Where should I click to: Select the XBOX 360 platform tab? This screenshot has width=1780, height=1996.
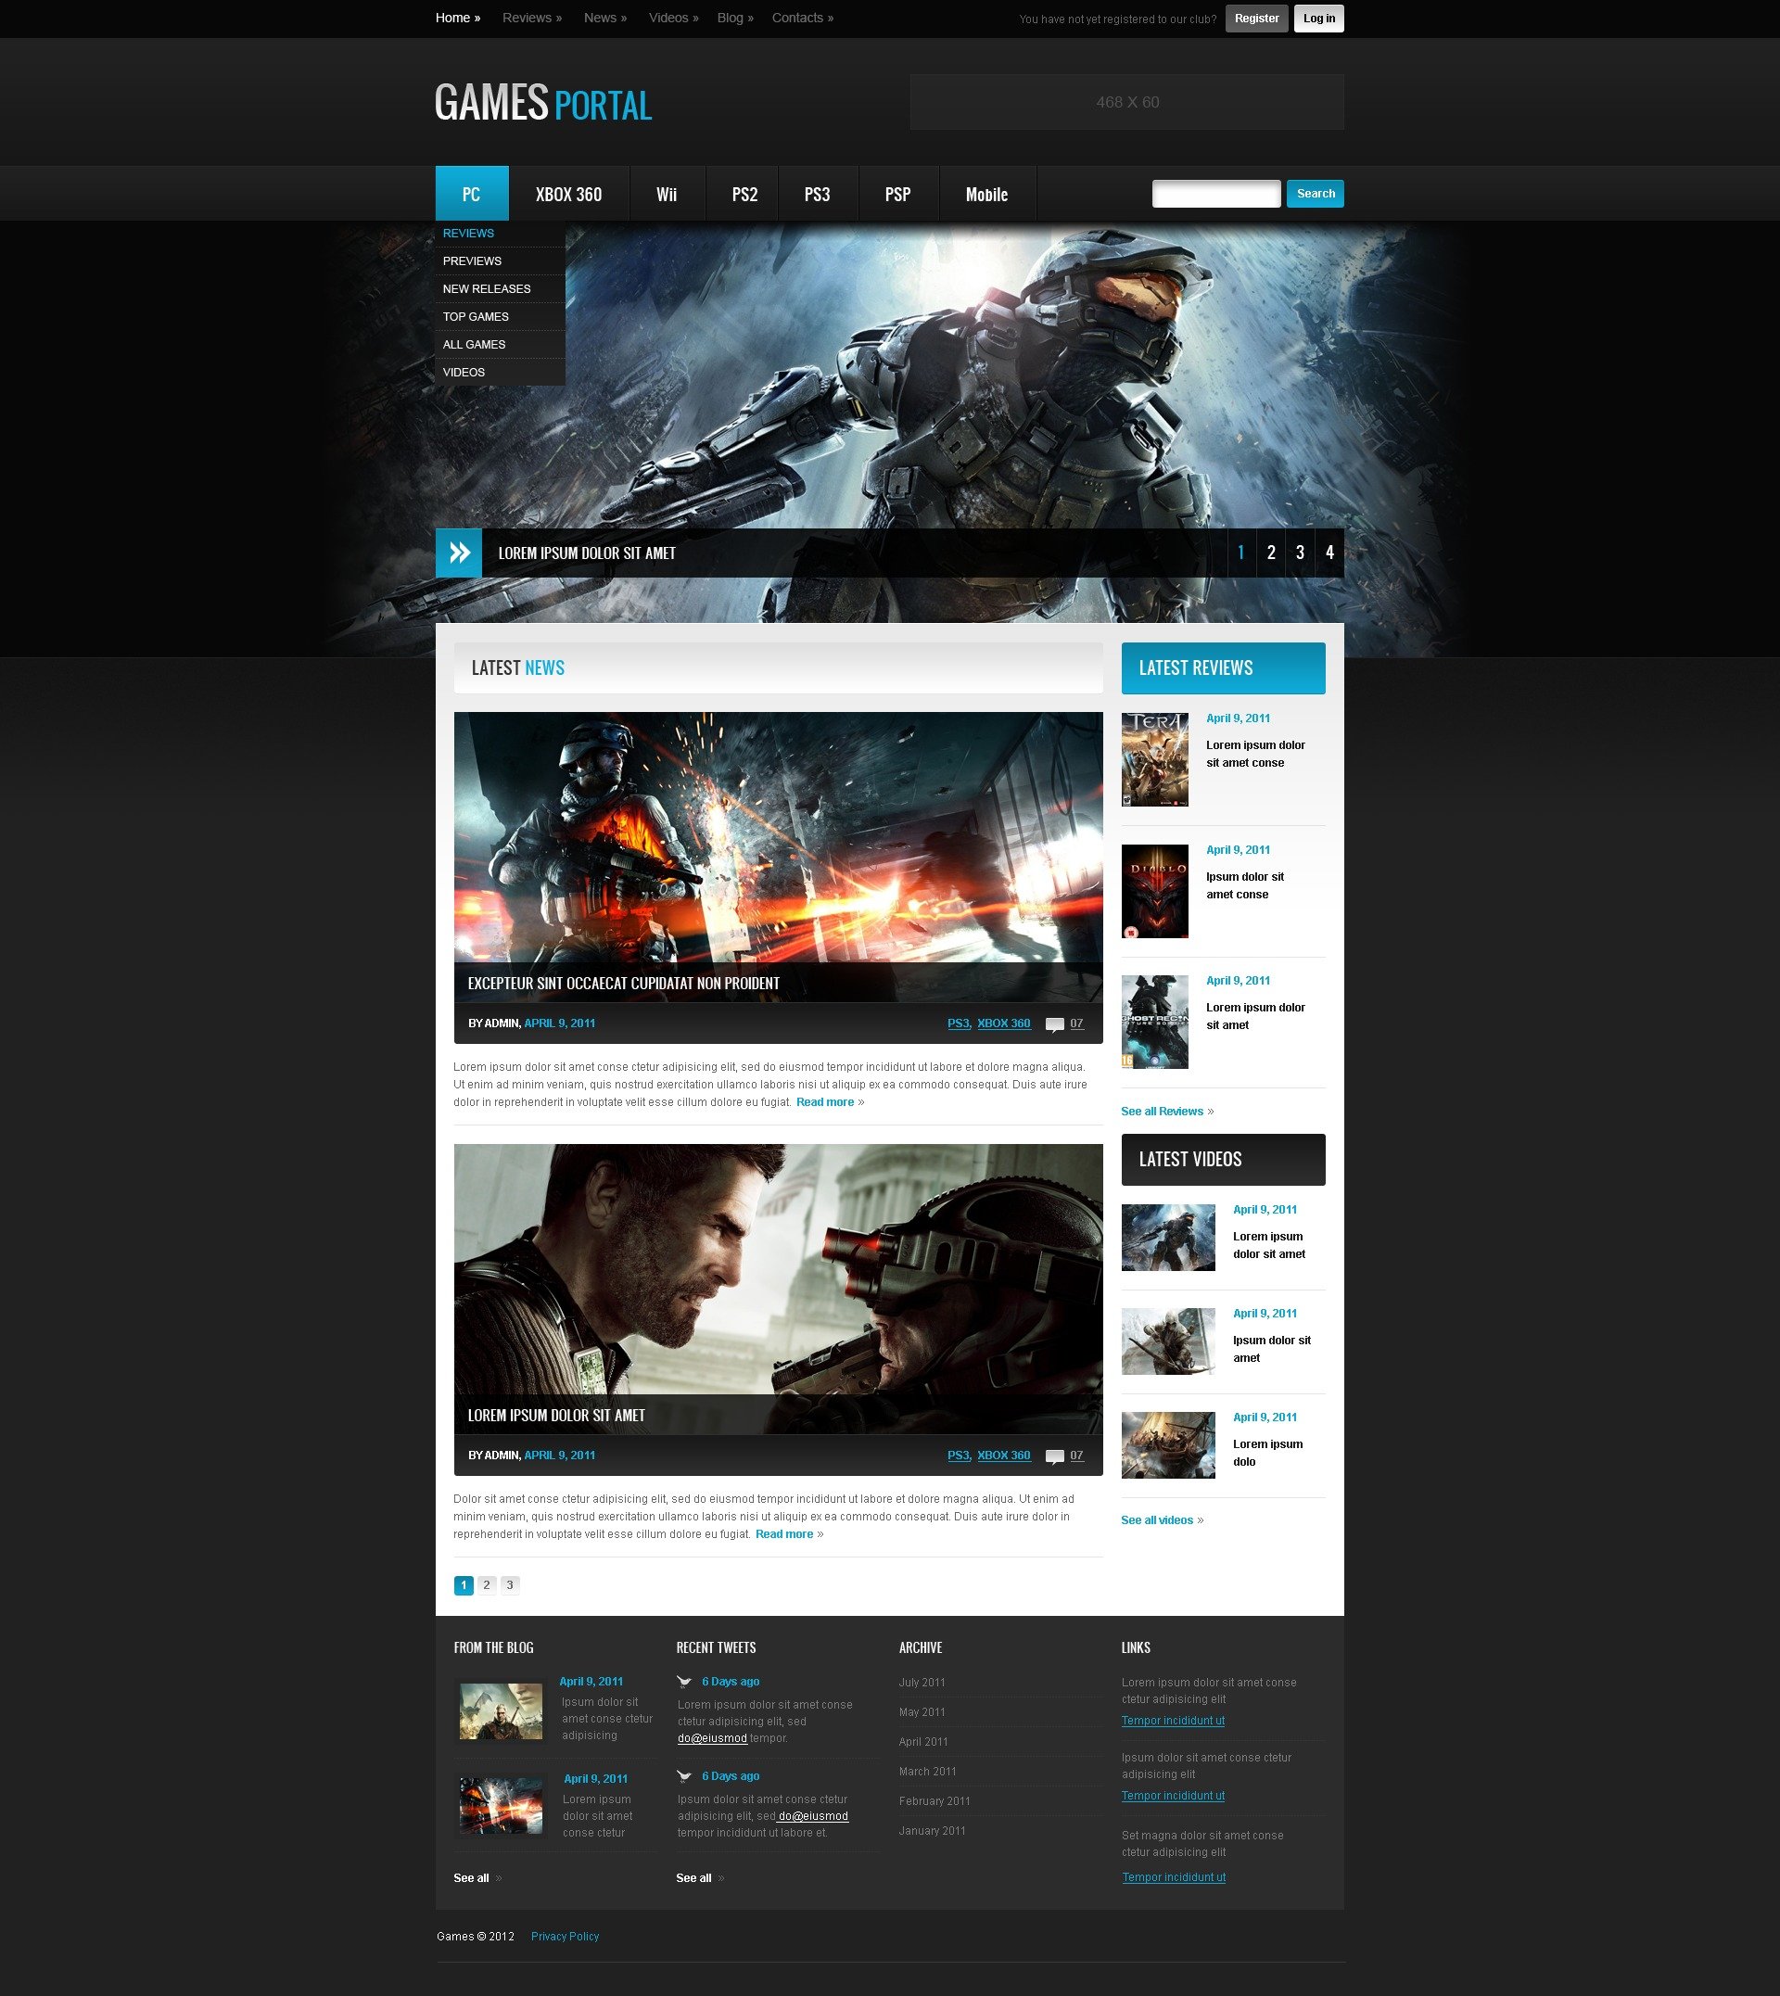(x=568, y=194)
